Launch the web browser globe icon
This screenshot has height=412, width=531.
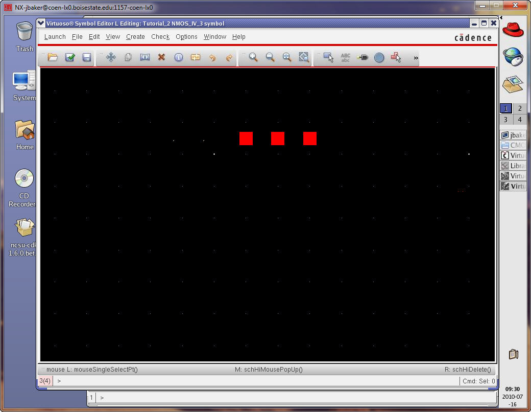513,56
